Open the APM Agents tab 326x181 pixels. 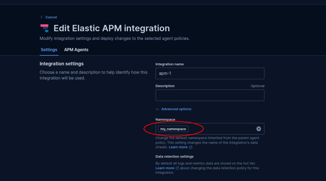tap(76, 50)
